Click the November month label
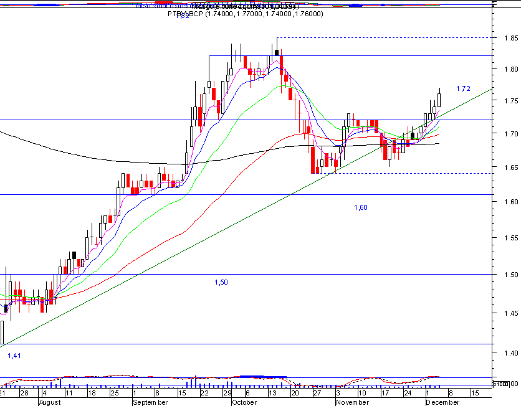Screen dimensions: 521x406 tap(352, 402)
